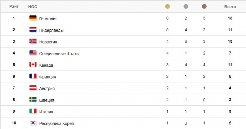Screen dimensions: 246x129
Task: Select Norway's total medal count of 13
Action: (230, 42)
